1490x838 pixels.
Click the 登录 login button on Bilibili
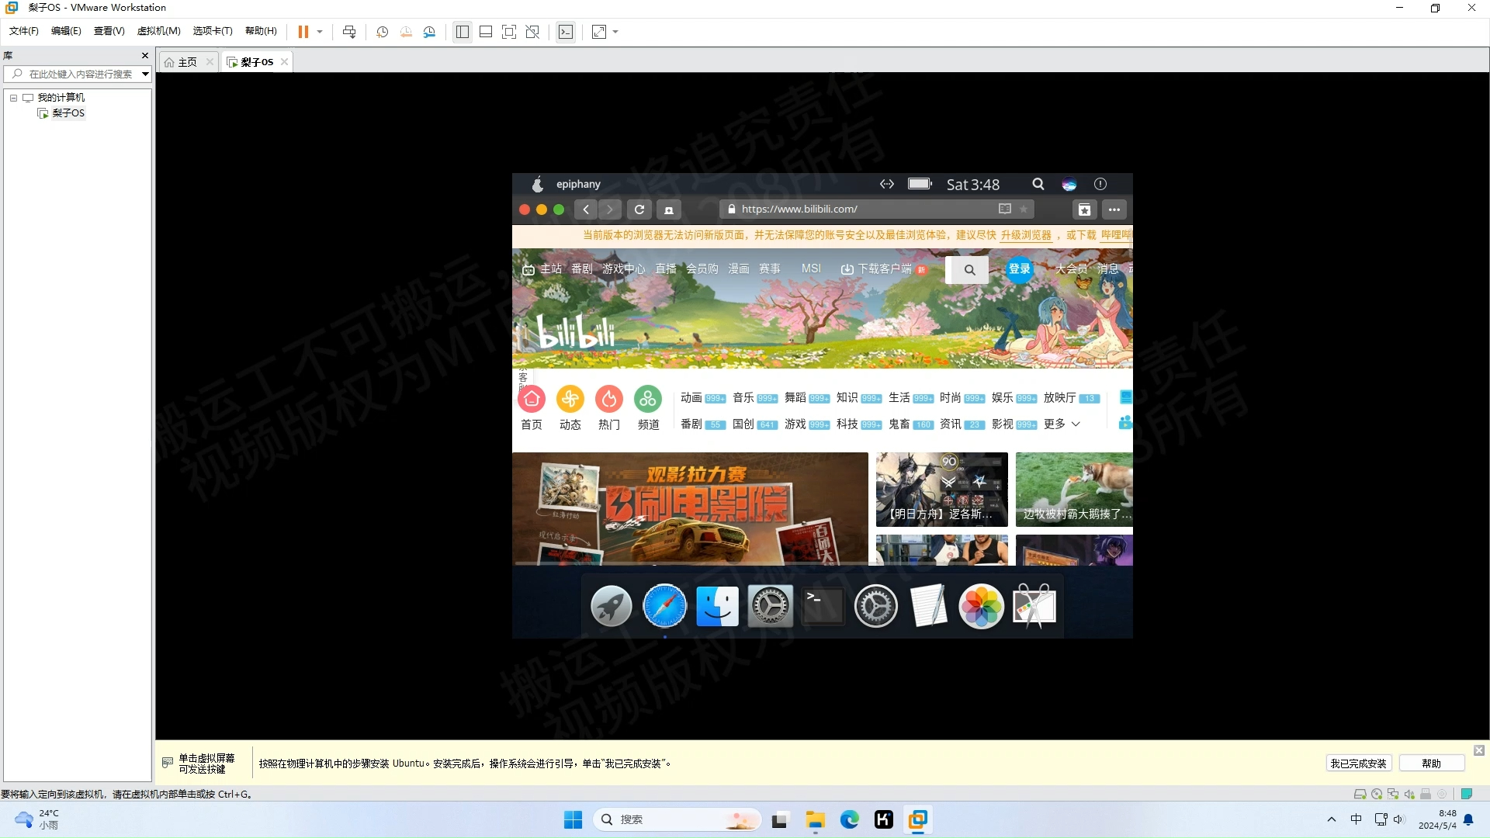1017,269
